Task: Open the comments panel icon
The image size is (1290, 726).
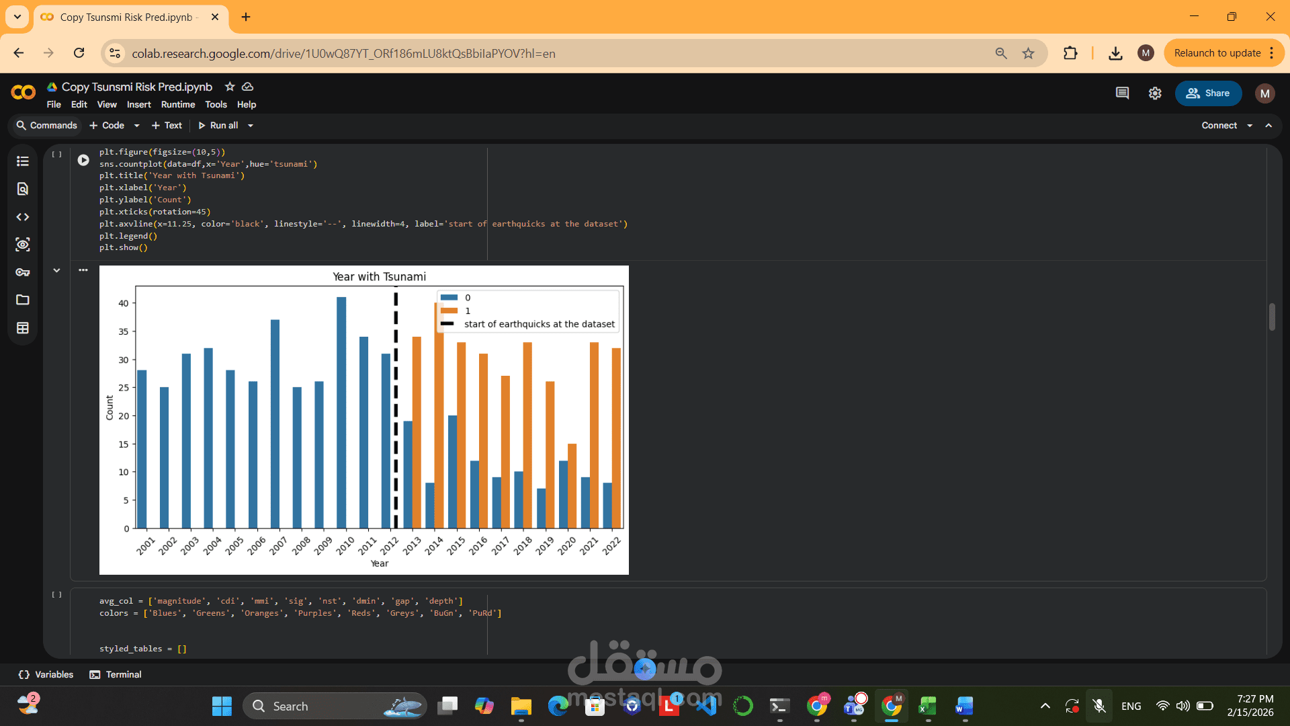Action: click(x=1122, y=93)
